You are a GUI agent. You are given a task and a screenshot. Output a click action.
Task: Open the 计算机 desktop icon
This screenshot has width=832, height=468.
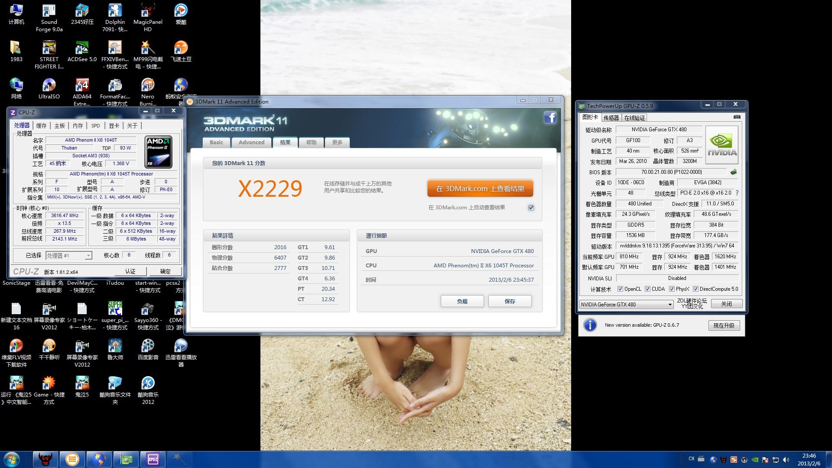click(x=16, y=14)
